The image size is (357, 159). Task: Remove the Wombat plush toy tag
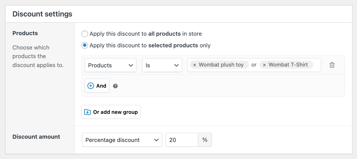tap(194, 65)
